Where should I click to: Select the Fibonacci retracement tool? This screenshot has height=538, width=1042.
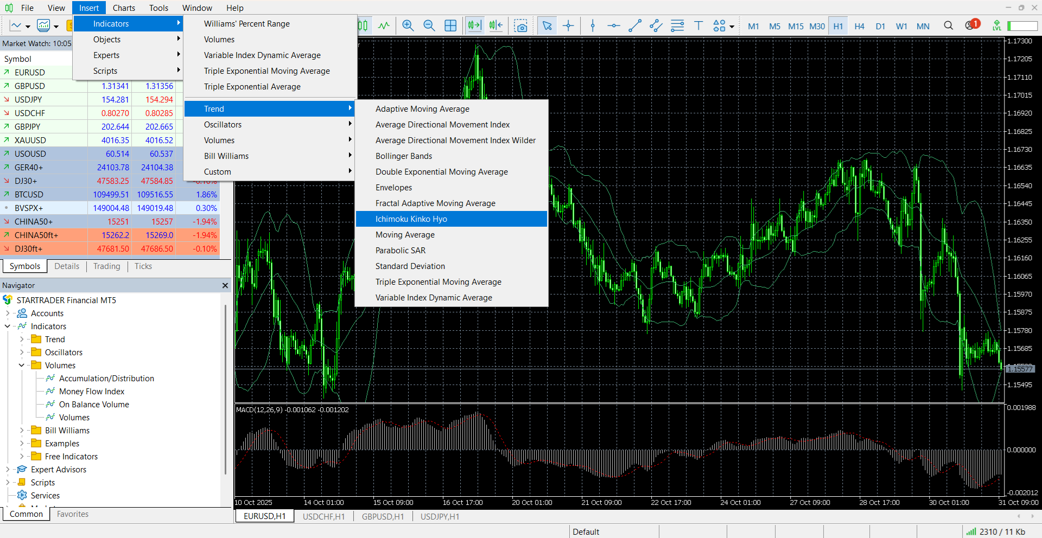(677, 25)
